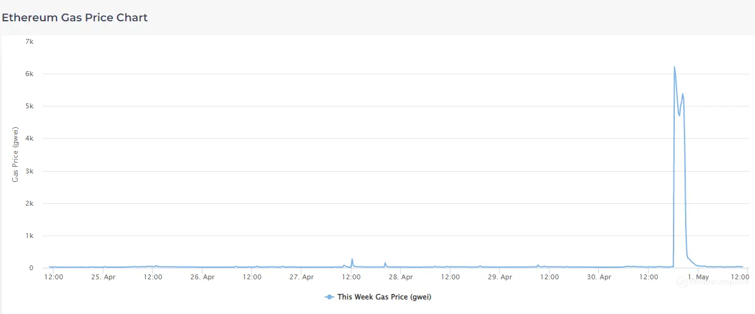Click the 6k y-axis label
The width and height of the screenshot is (755, 314).
29,74
